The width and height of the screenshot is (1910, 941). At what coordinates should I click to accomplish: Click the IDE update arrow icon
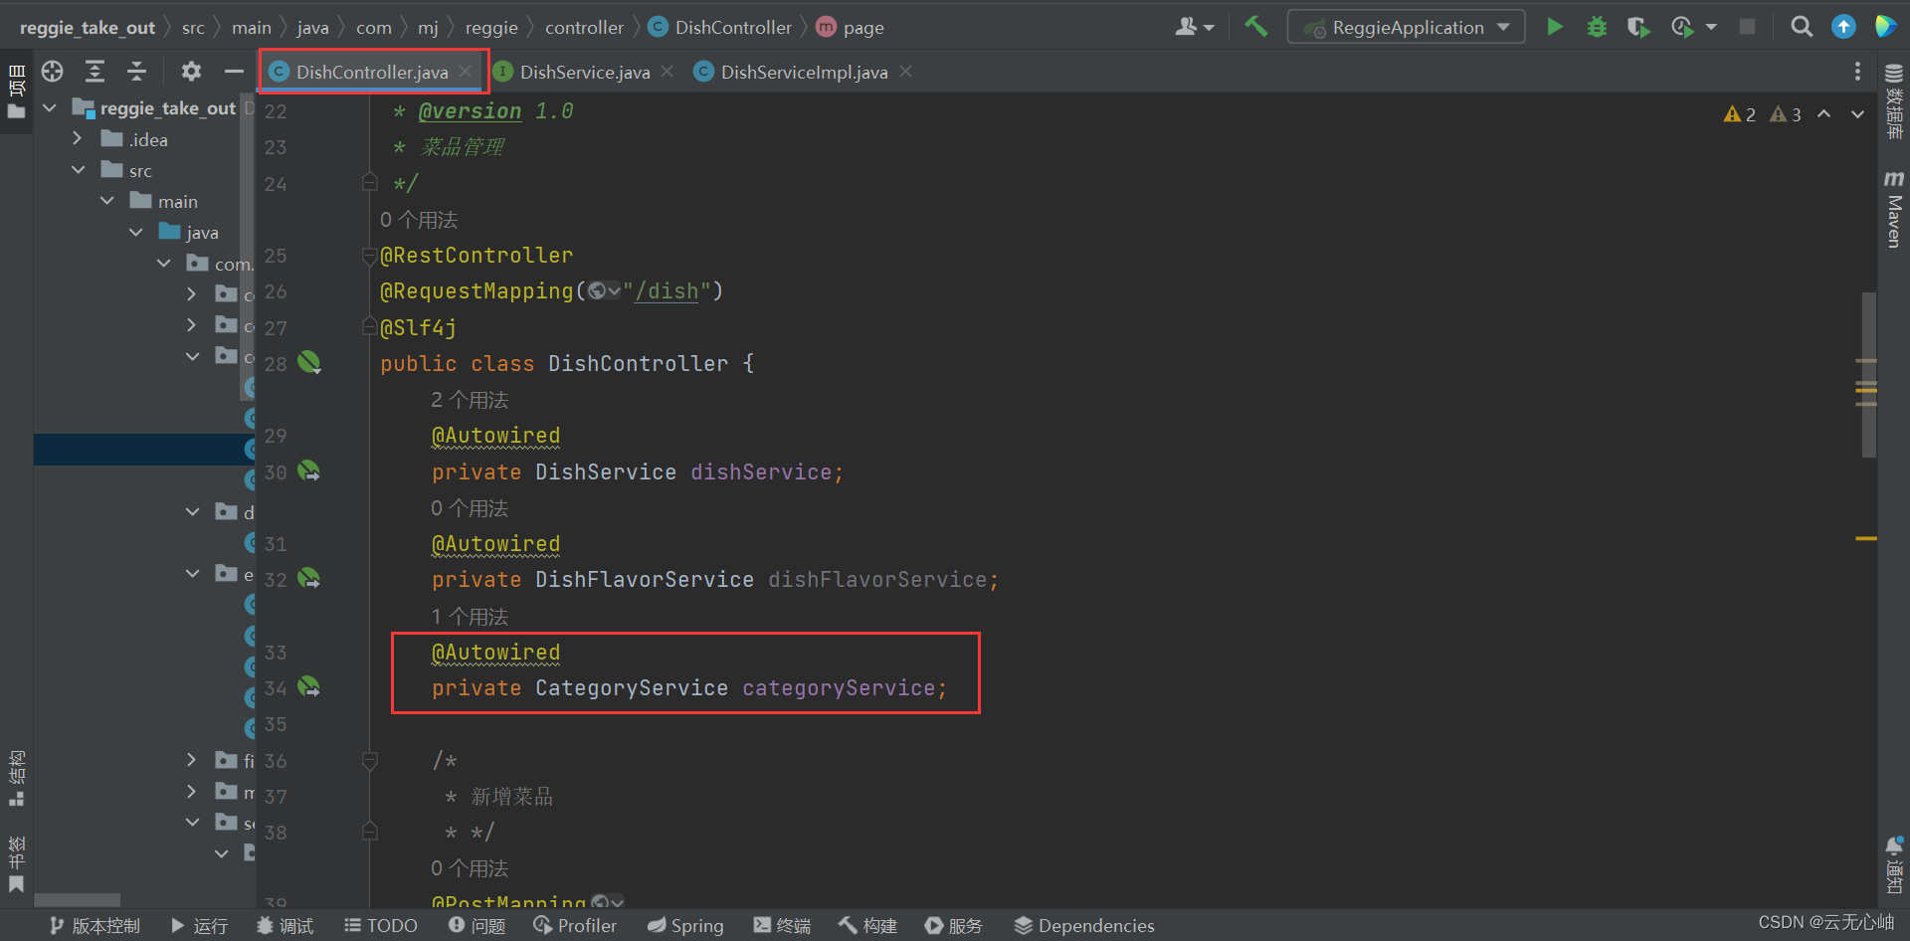[1843, 27]
